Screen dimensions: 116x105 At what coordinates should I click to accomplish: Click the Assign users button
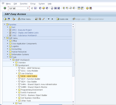[79, 19]
